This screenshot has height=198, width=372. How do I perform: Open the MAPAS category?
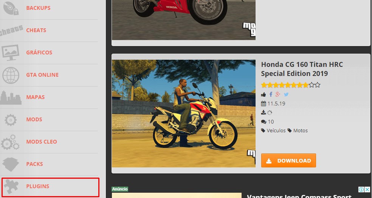pyautogui.click(x=36, y=97)
